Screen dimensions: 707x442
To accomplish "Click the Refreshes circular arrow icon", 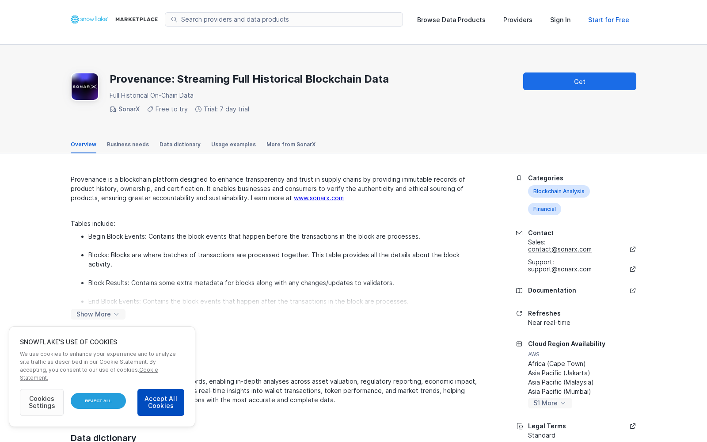I will tap(519, 313).
